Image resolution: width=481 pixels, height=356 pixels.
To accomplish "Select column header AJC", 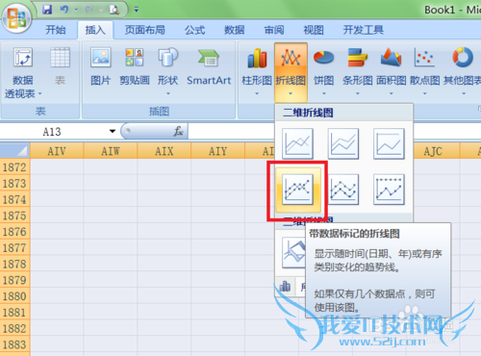I will click(433, 151).
